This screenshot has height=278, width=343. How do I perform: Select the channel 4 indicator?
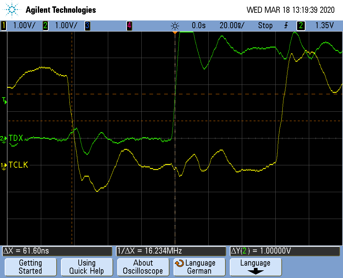(x=129, y=25)
